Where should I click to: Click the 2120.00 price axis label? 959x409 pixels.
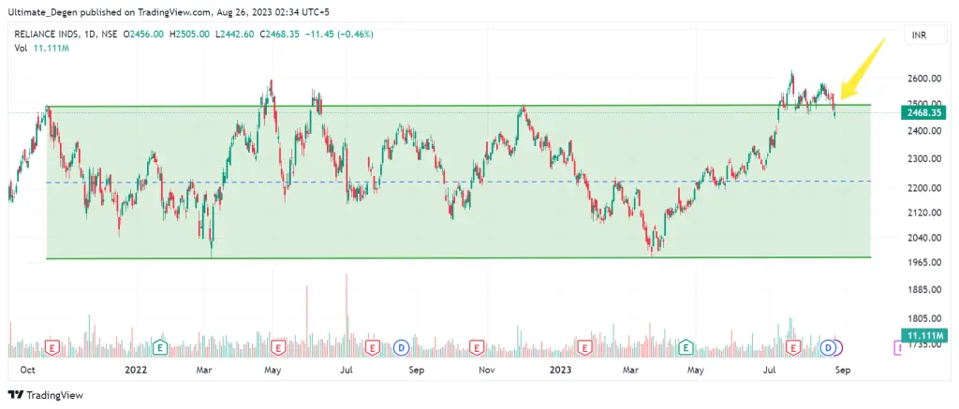[922, 212]
